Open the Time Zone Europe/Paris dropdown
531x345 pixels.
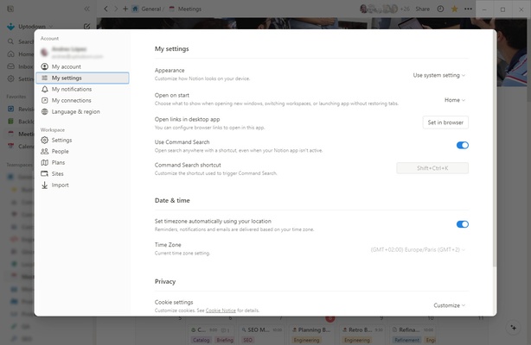click(x=418, y=250)
